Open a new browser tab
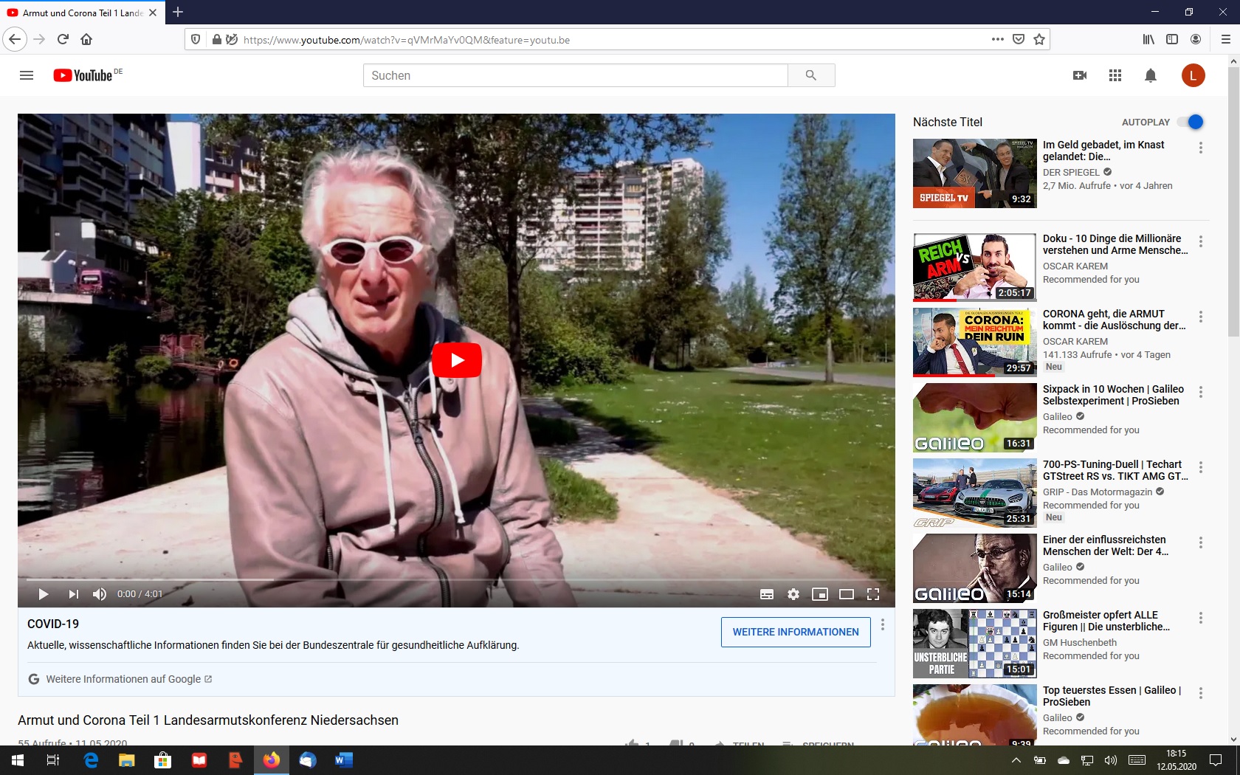Viewport: 1240px width, 775px height. tap(178, 13)
